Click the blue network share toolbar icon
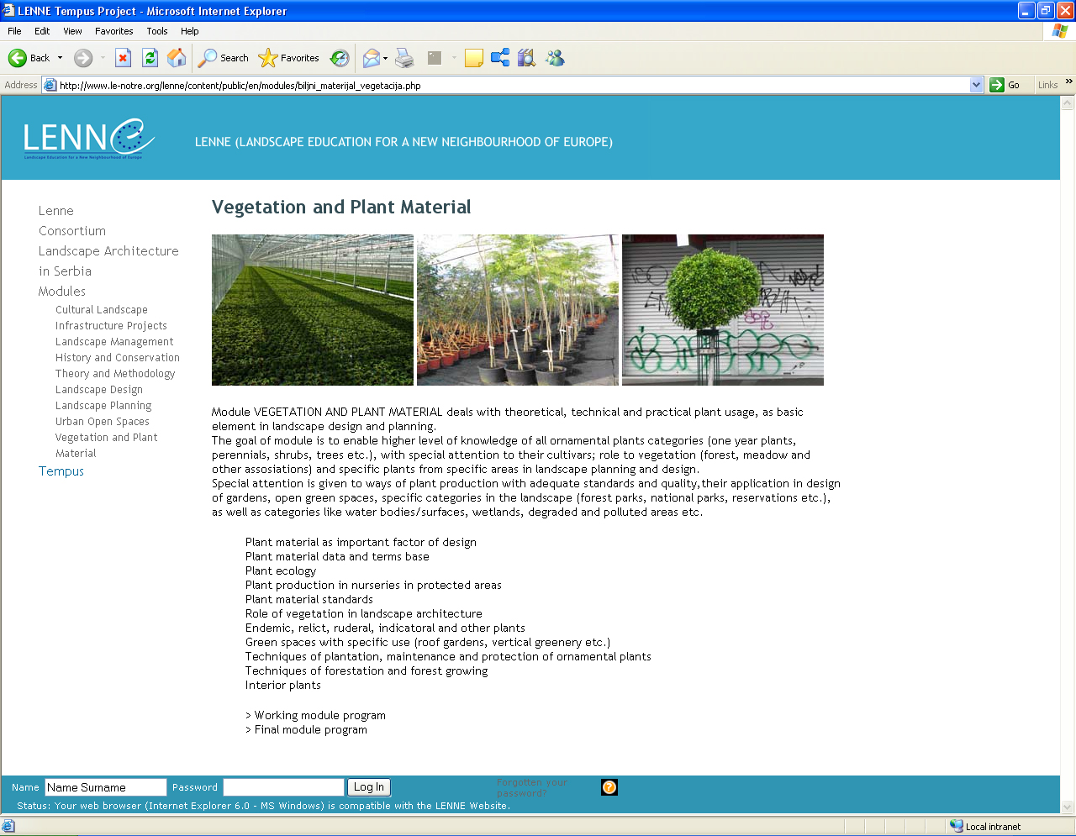 pos(500,58)
